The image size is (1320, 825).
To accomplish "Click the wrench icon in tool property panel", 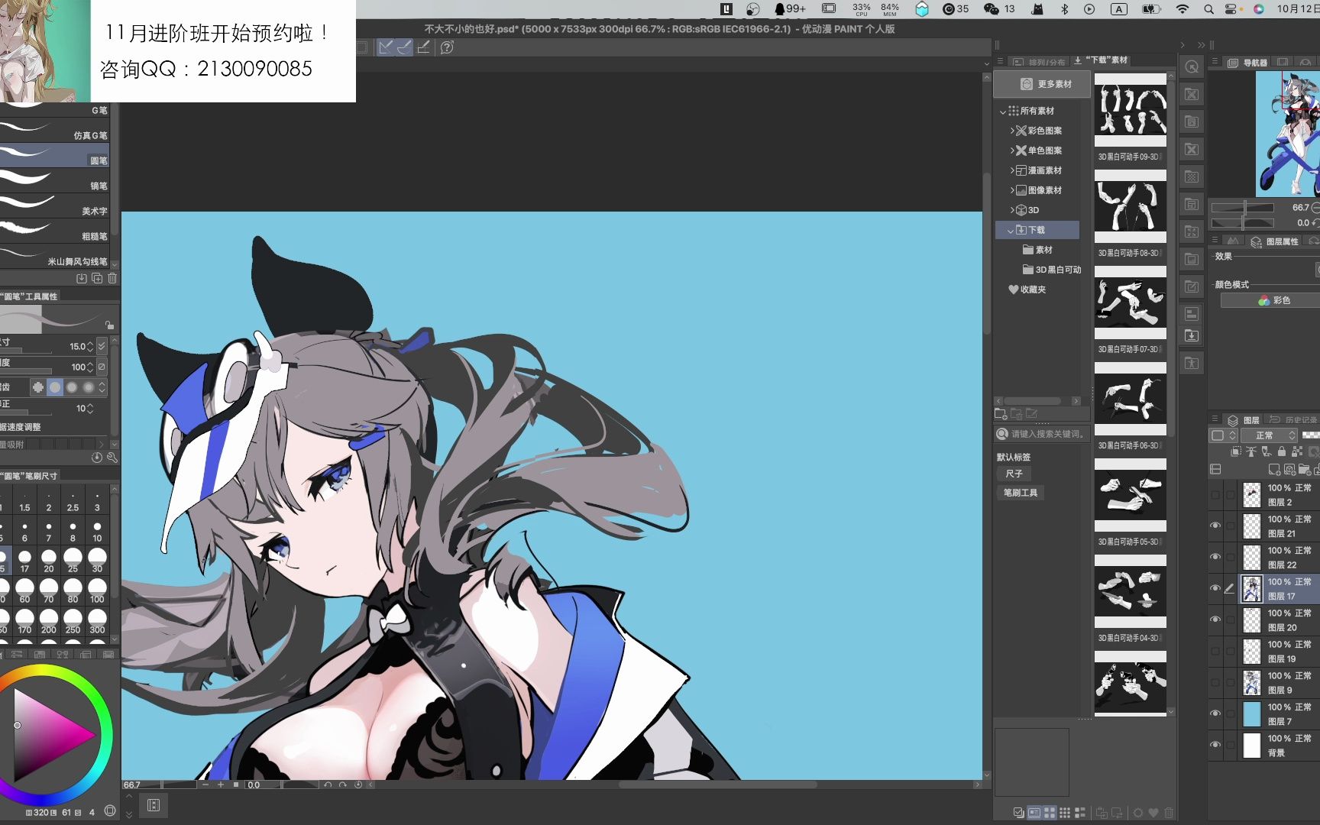I will pos(112,458).
